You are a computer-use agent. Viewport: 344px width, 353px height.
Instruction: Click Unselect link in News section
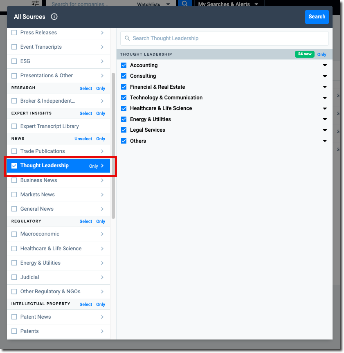(x=83, y=139)
